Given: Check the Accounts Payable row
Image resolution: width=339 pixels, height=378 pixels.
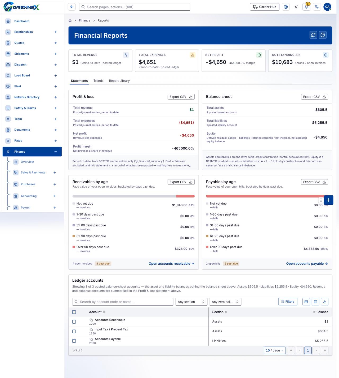Looking at the screenshot, I should (74, 341).
